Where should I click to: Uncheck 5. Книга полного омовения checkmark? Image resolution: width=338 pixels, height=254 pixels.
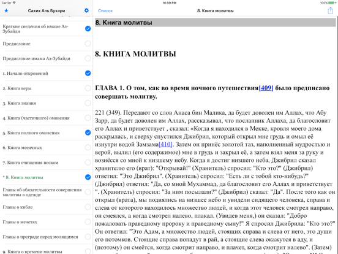(x=88, y=133)
